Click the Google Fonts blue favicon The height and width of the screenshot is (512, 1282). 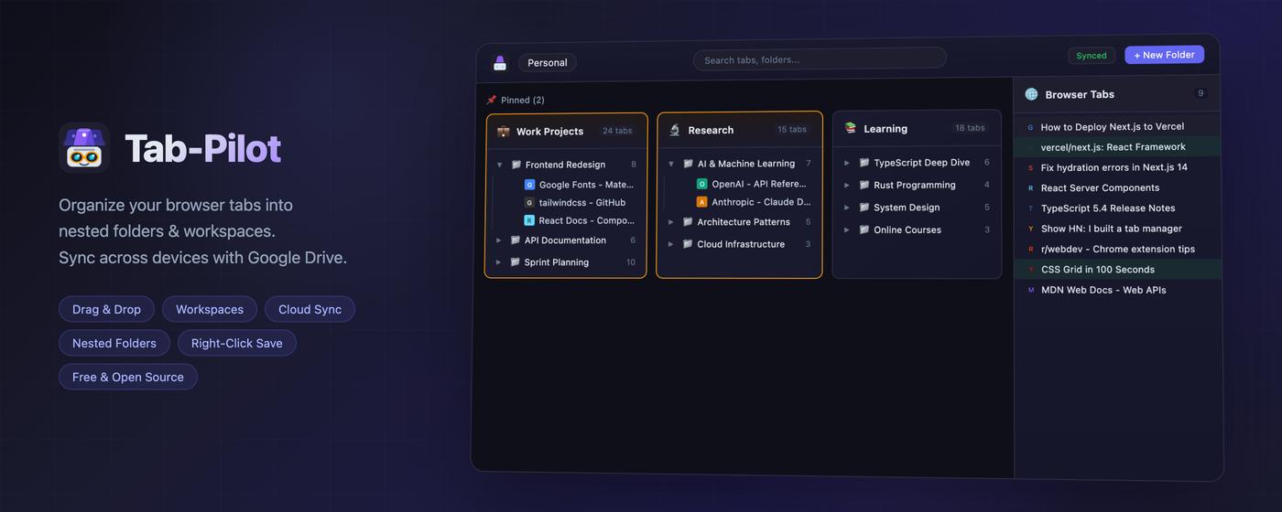point(529,185)
